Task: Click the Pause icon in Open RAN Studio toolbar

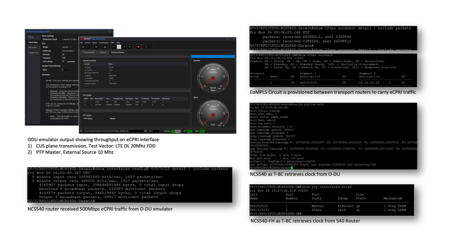Action: pos(124,47)
